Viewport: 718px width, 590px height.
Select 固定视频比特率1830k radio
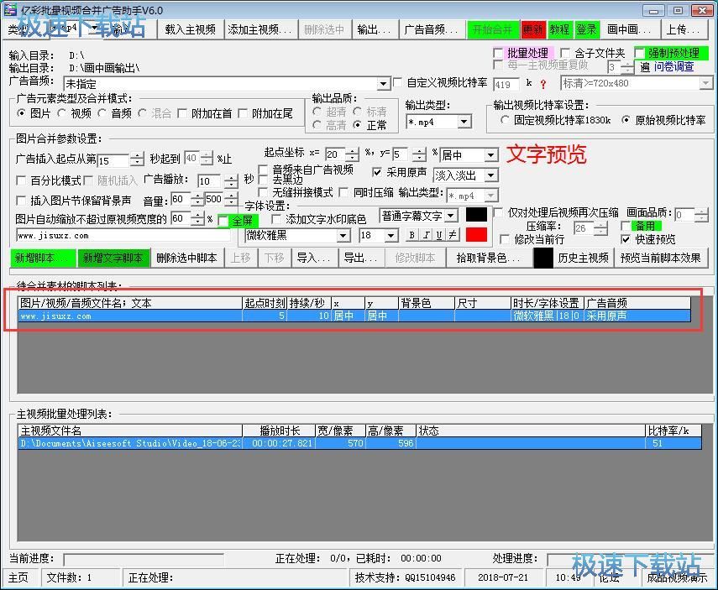pyautogui.click(x=504, y=120)
